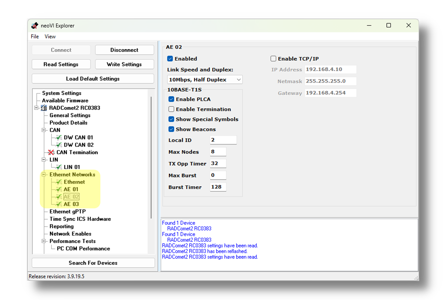This screenshot has width=446, height=300.
Task: Open the Link Speed and Duplex dropdown
Action: click(x=205, y=80)
